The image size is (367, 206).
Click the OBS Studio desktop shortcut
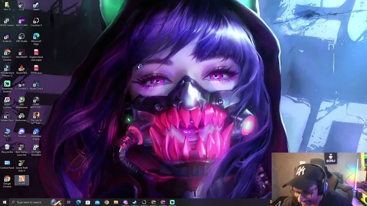coord(22,38)
